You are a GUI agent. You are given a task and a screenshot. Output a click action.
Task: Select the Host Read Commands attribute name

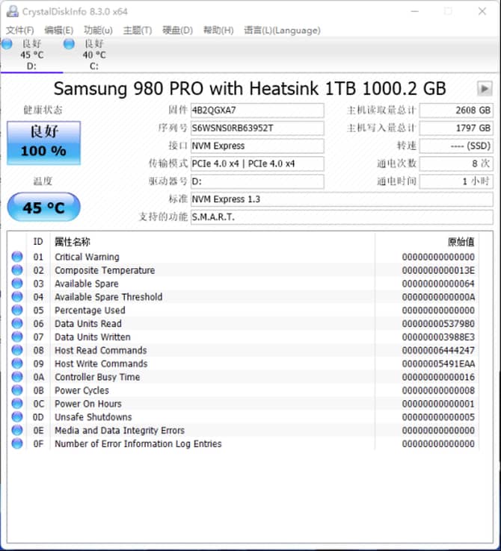[x=101, y=350]
